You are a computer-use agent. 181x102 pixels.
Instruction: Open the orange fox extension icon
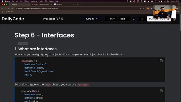tap(148, 8)
